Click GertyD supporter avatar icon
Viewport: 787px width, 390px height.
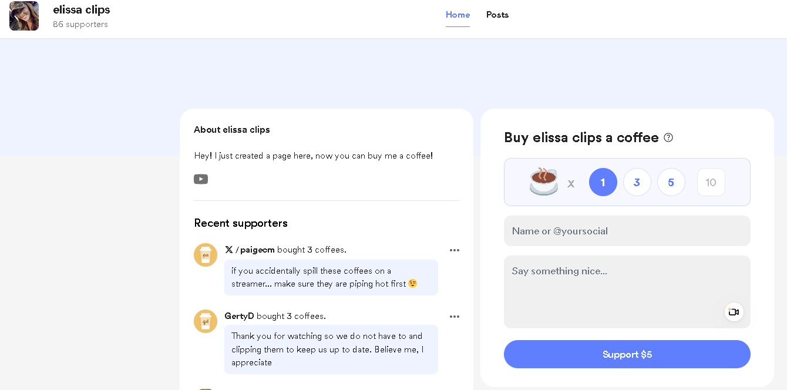[206, 321]
